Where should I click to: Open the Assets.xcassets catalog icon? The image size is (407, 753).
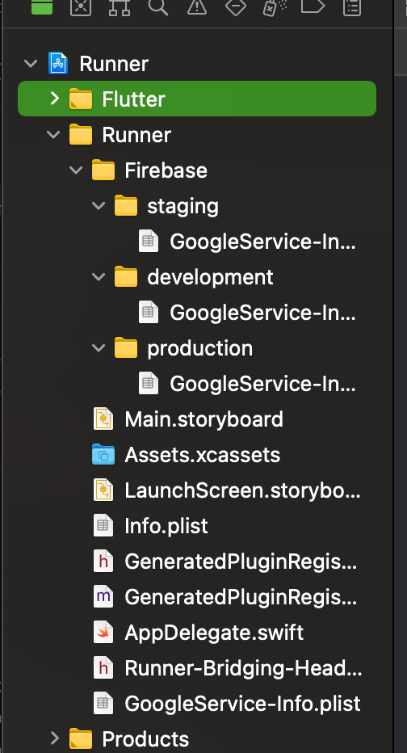point(103,454)
